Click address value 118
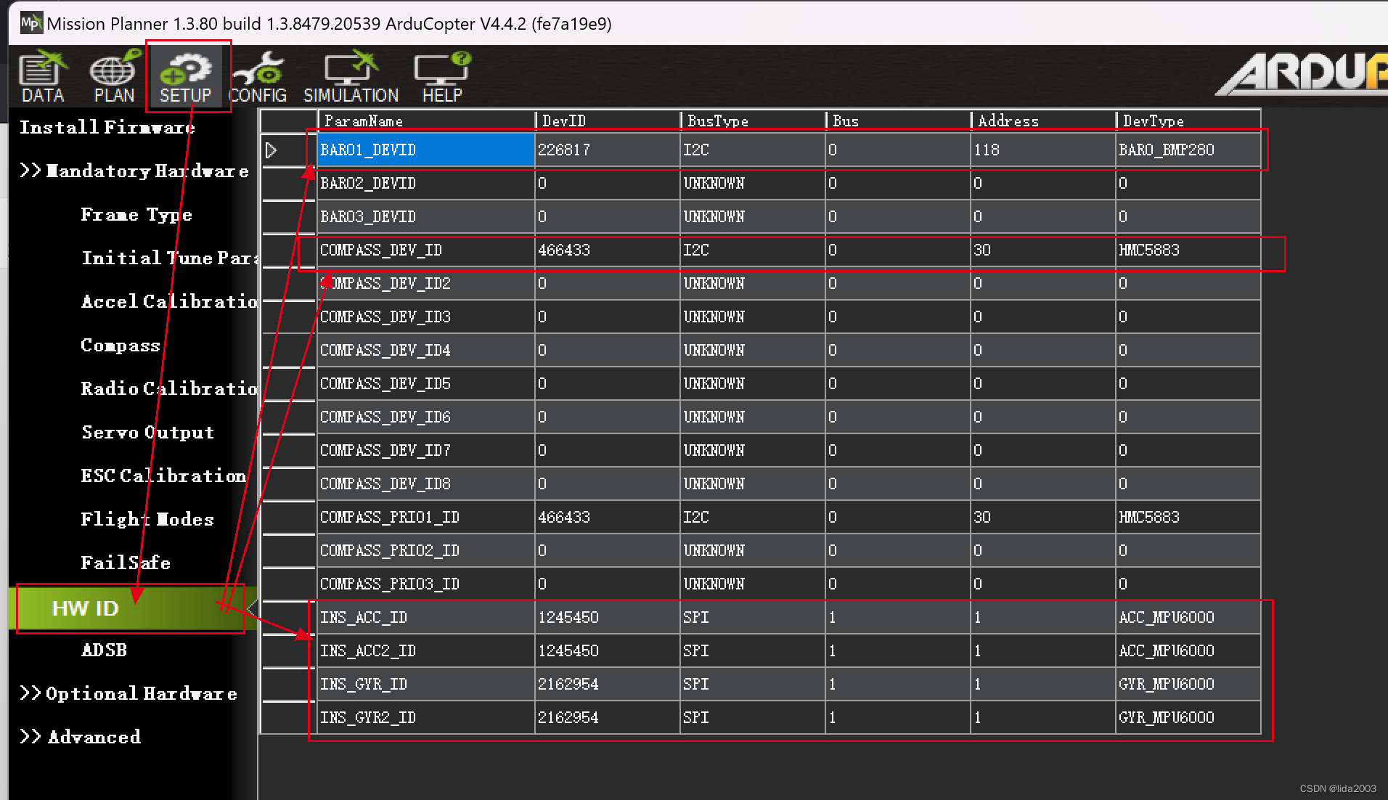The height and width of the screenshot is (800, 1388). (x=1043, y=150)
